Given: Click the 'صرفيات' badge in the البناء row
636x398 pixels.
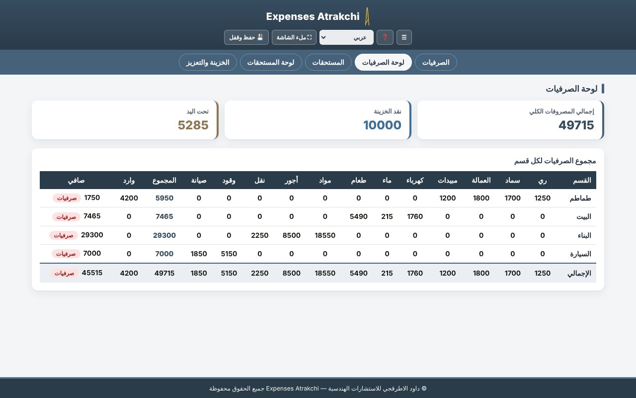Looking at the screenshot, I should coord(63,235).
